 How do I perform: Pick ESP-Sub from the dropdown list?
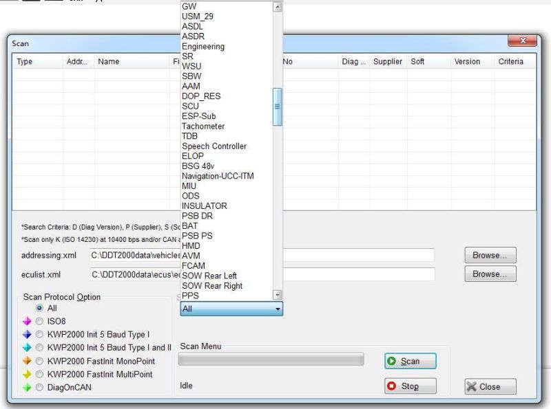click(227, 116)
